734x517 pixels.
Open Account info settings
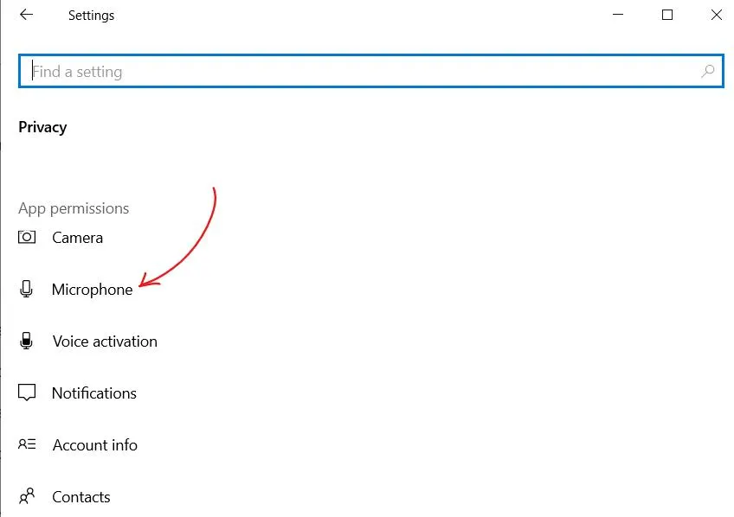[95, 445]
